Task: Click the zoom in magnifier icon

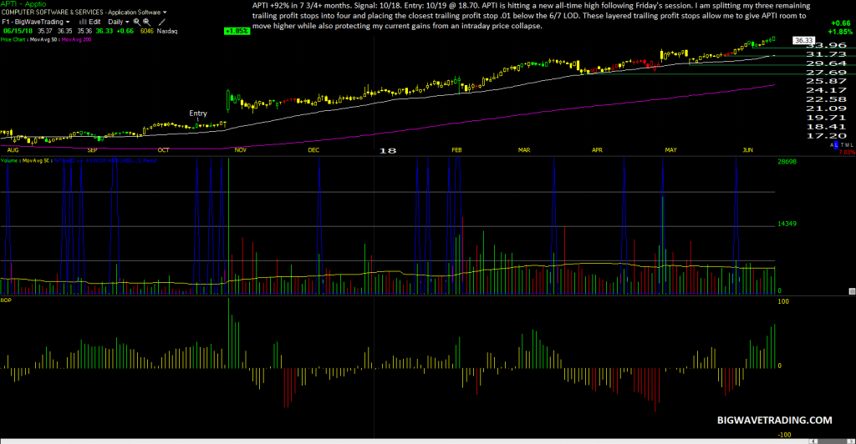Action: click(x=137, y=22)
